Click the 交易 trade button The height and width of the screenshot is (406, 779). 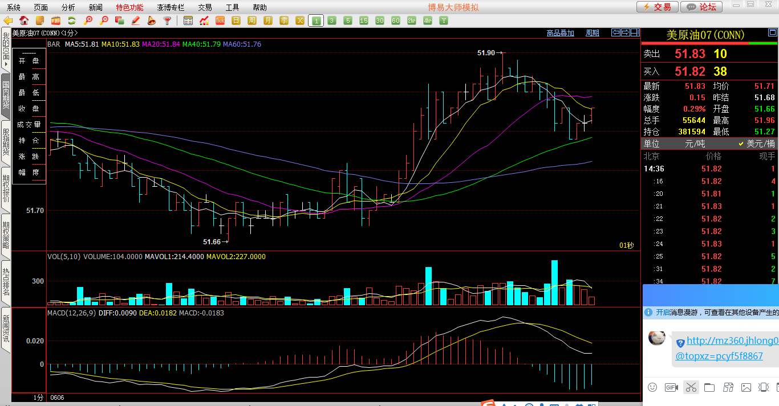[x=657, y=7]
